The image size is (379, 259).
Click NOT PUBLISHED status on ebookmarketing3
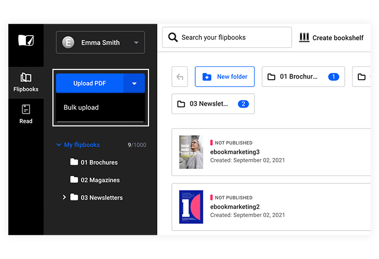pyautogui.click(x=232, y=143)
